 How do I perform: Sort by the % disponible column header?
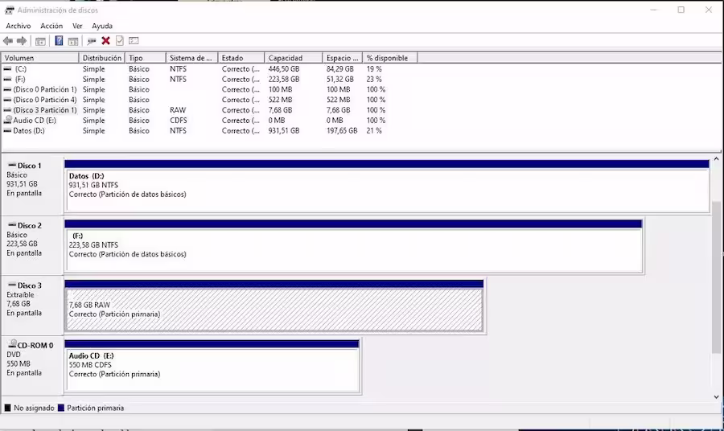389,58
